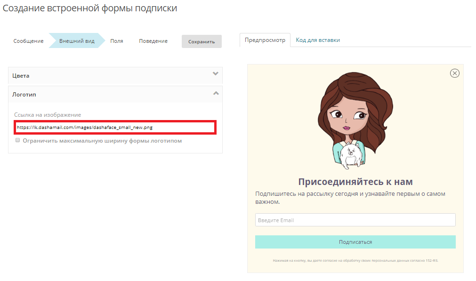Open the Код для вставки tab
Image resolution: width=476 pixels, height=281 pixels.
pyautogui.click(x=318, y=40)
